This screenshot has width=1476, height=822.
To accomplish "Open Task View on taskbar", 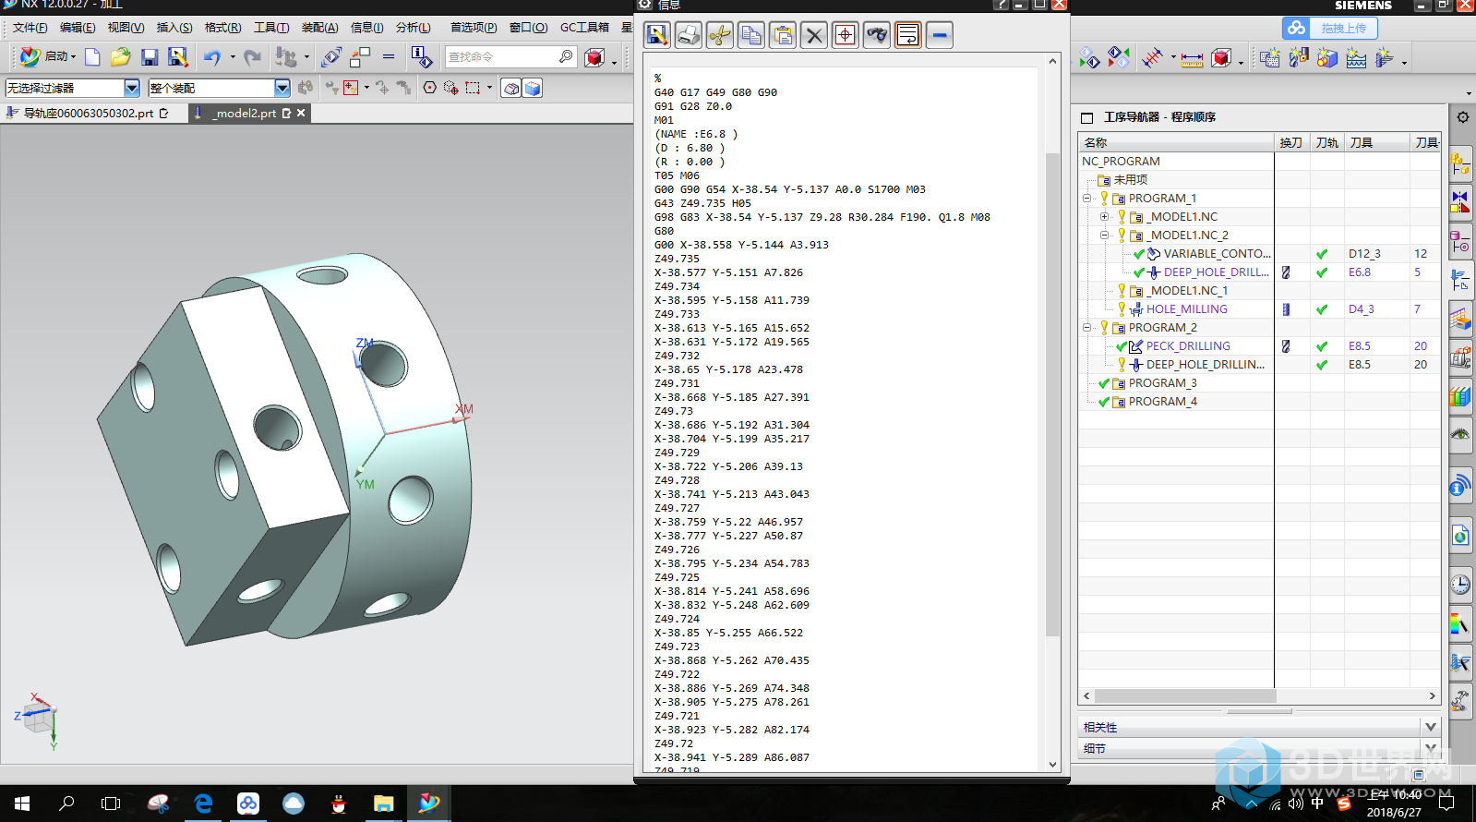I will pyautogui.click(x=111, y=803).
